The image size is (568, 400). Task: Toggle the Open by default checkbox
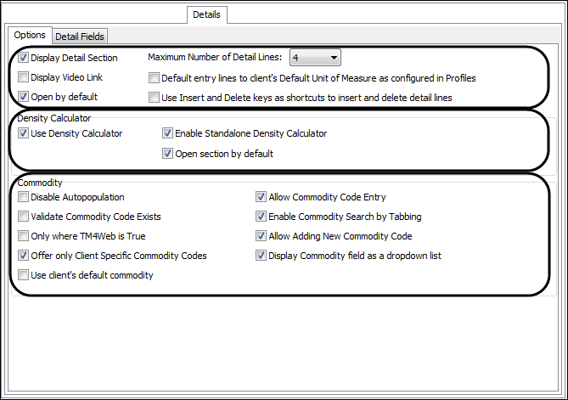[x=23, y=97]
